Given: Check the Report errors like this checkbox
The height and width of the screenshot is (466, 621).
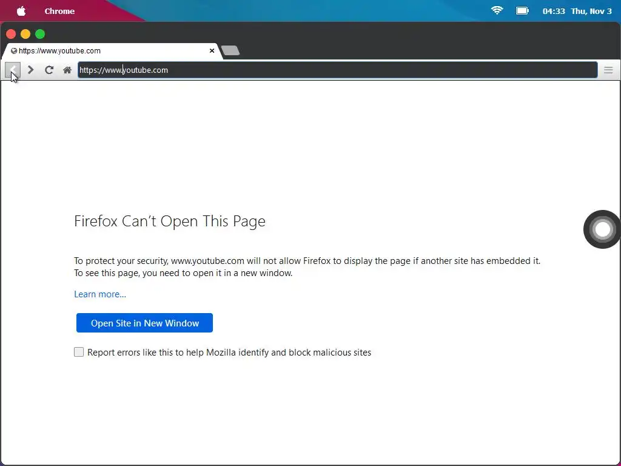Looking at the screenshot, I should pyautogui.click(x=79, y=352).
